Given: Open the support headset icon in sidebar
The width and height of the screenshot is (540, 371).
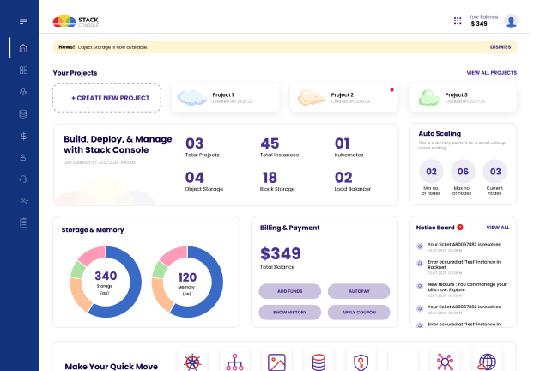Looking at the screenshot, I should point(23,179).
